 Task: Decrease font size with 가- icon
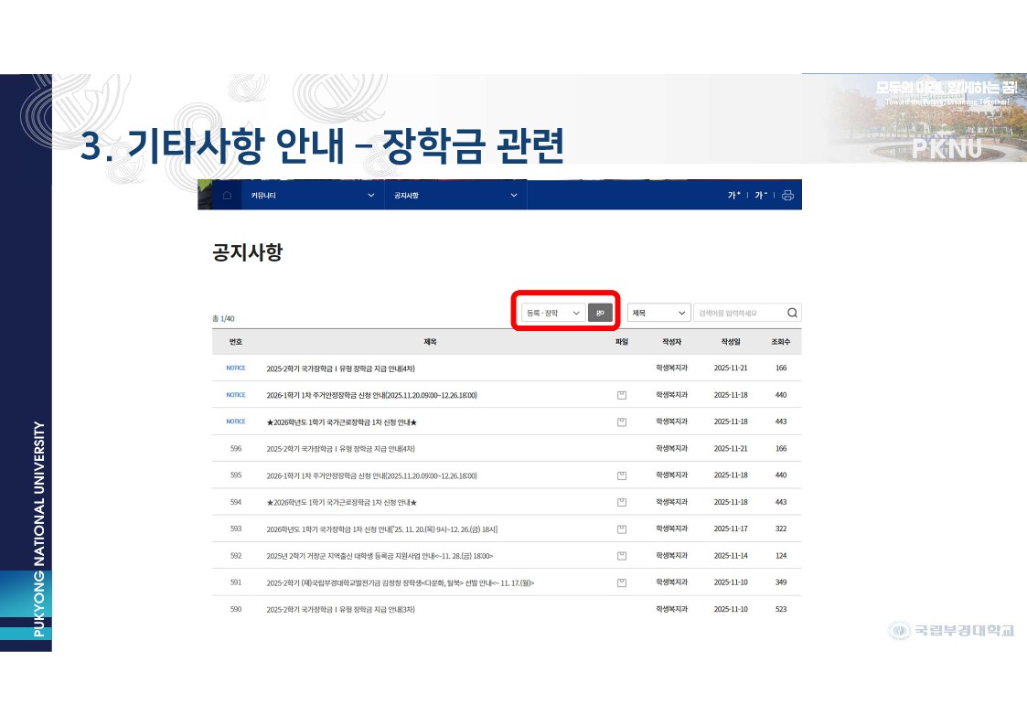coord(760,196)
